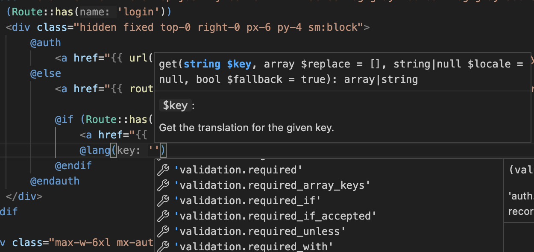The width and height of the screenshot is (534, 252).
Task: Click the @auth directive line
Action: [46, 43]
